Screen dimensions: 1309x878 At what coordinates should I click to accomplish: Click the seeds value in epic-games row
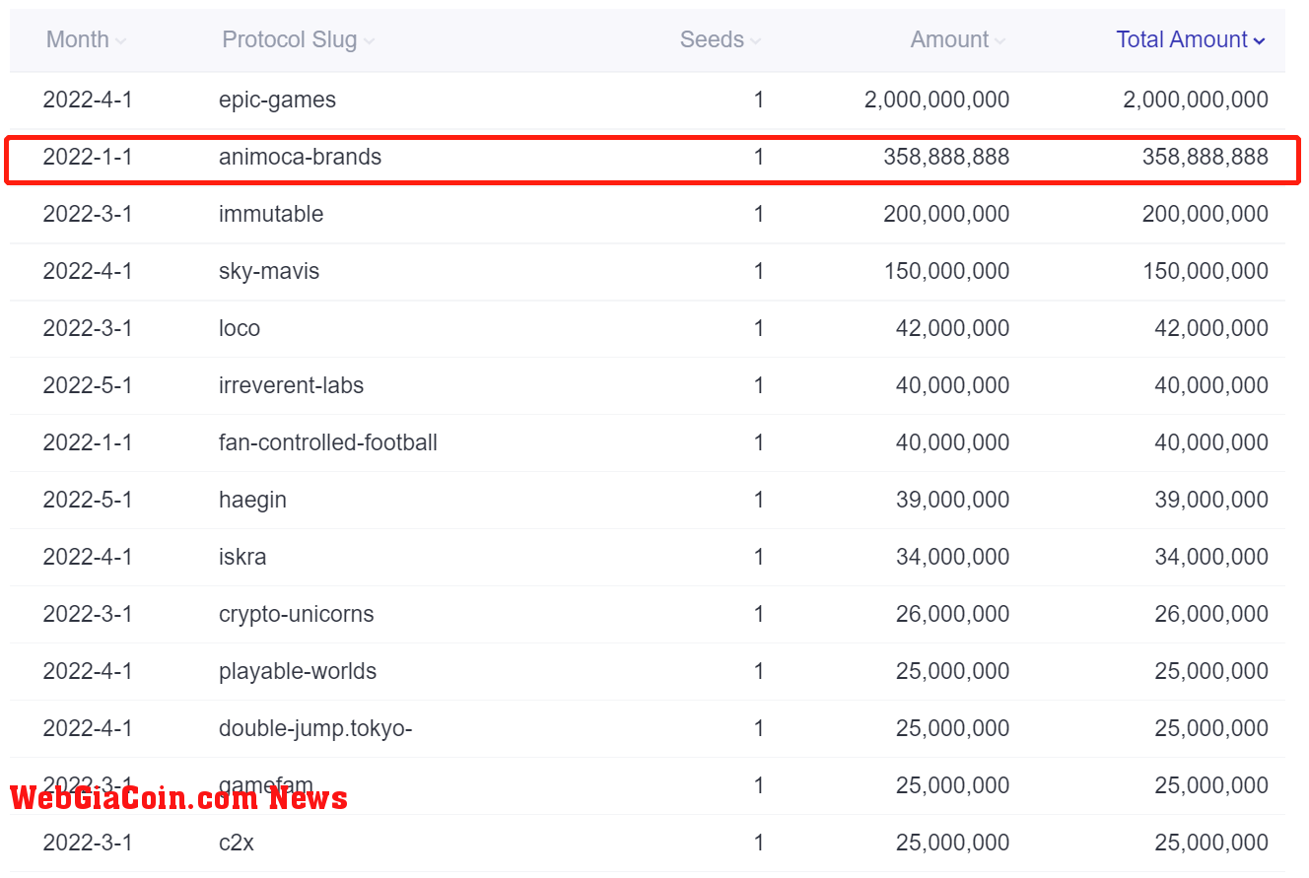(x=758, y=100)
